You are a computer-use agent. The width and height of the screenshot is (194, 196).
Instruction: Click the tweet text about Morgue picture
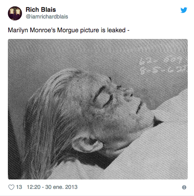(x=69, y=30)
